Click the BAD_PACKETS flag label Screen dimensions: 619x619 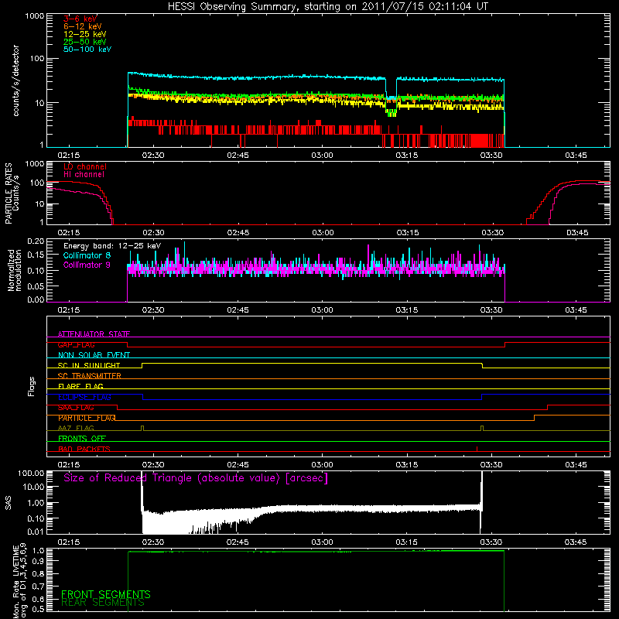84,449
